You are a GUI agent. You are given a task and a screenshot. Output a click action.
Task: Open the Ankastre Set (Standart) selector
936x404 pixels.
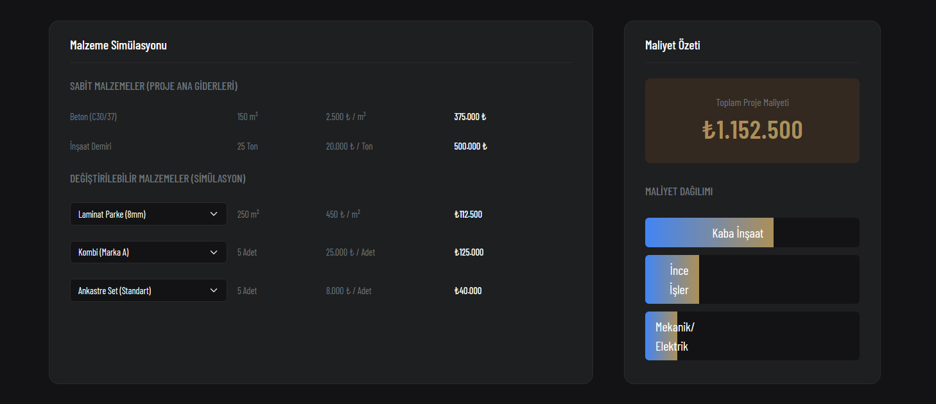[x=148, y=290]
